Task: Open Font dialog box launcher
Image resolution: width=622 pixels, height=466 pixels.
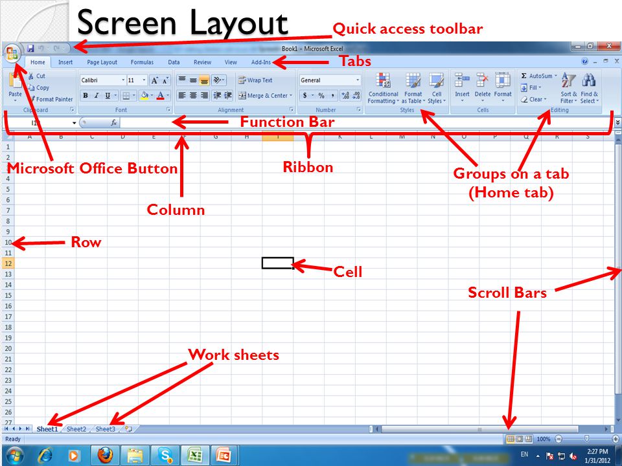Action: pyautogui.click(x=168, y=109)
